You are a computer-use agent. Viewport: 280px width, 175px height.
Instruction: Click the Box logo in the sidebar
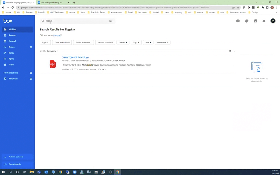click(8, 21)
